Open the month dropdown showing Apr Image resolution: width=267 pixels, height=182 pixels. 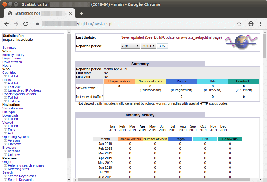(130, 46)
